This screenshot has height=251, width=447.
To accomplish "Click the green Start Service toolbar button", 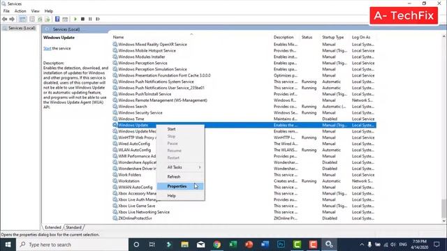I will [x=75, y=19].
